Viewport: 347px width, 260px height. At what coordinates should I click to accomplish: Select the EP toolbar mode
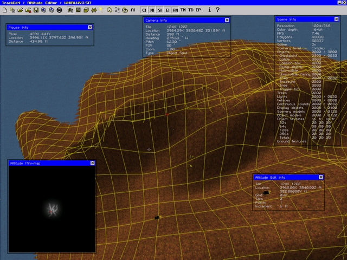pyautogui.click(x=198, y=10)
